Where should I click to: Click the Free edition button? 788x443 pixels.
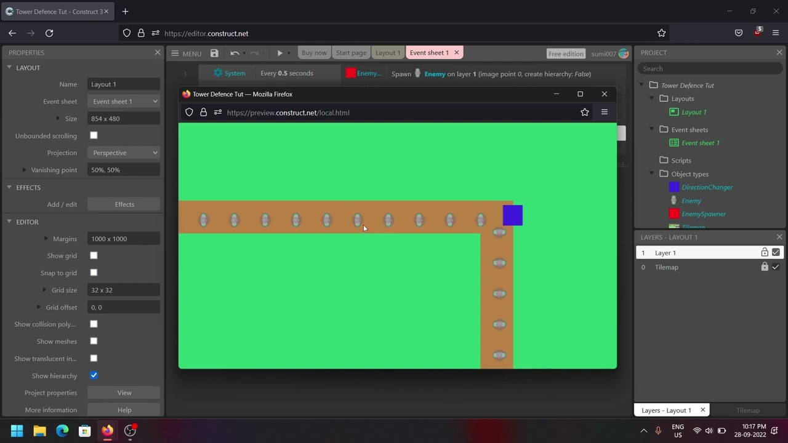(566, 54)
